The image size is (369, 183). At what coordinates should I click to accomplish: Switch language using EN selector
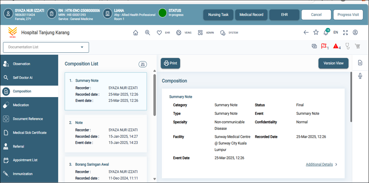pyautogui.click(x=336, y=33)
